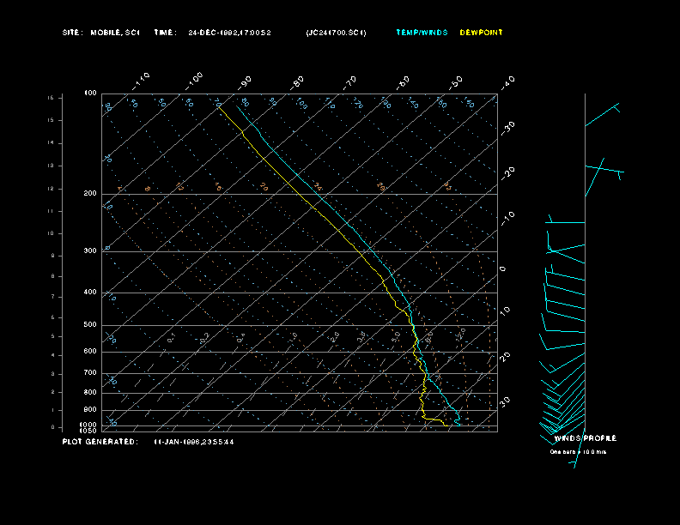Click the yellow 'DEWPOINT' legend label
This screenshot has height=525, width=680.
coord(481,33)
